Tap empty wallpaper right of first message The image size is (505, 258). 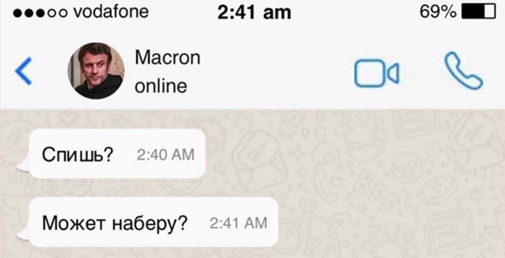354,154
